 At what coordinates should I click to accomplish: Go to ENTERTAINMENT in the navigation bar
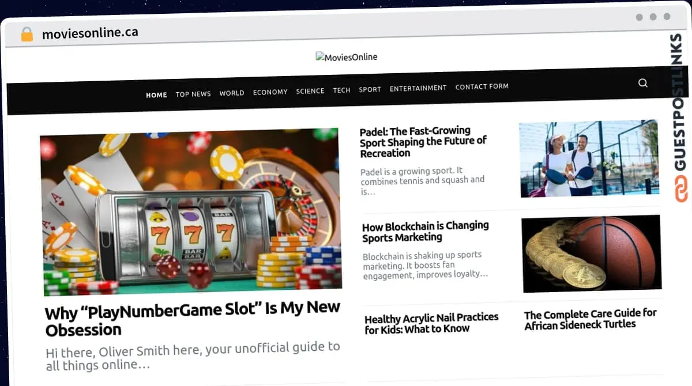pyautogui.click(x=418, y=88)
